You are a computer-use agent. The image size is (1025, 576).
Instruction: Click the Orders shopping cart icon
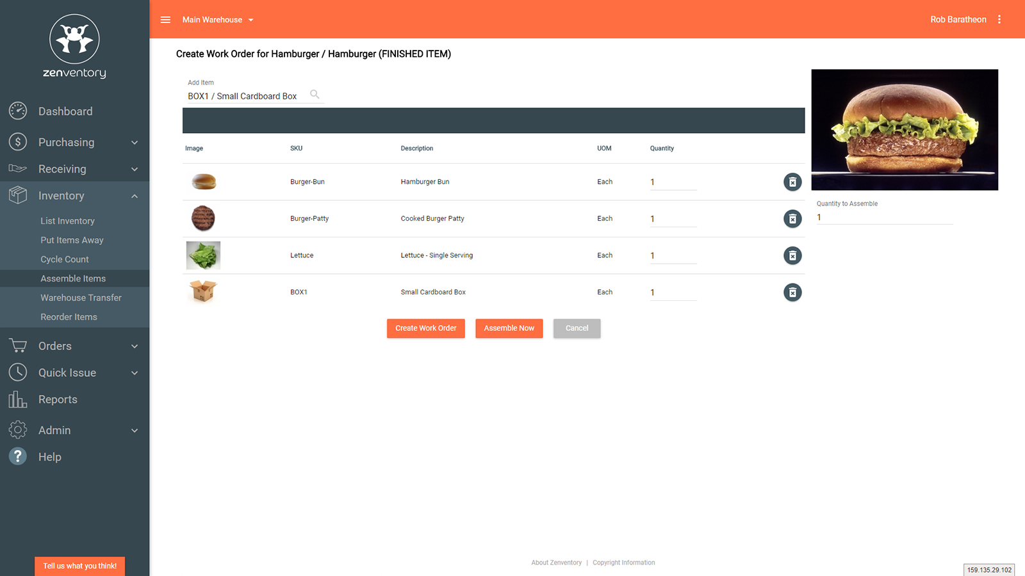17,346
